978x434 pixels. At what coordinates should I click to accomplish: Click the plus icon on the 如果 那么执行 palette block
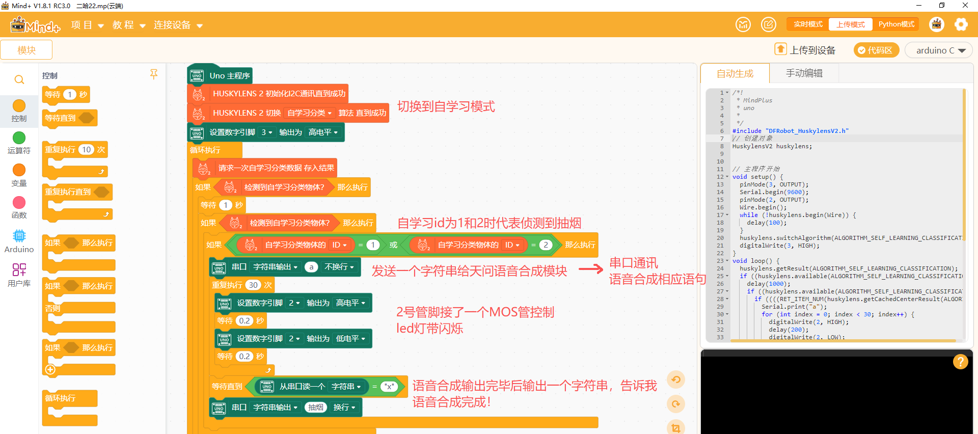coord(50,370)
